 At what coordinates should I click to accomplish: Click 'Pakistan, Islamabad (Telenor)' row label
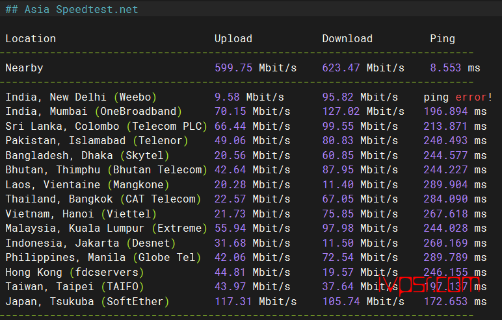click(x=97, y=140)
